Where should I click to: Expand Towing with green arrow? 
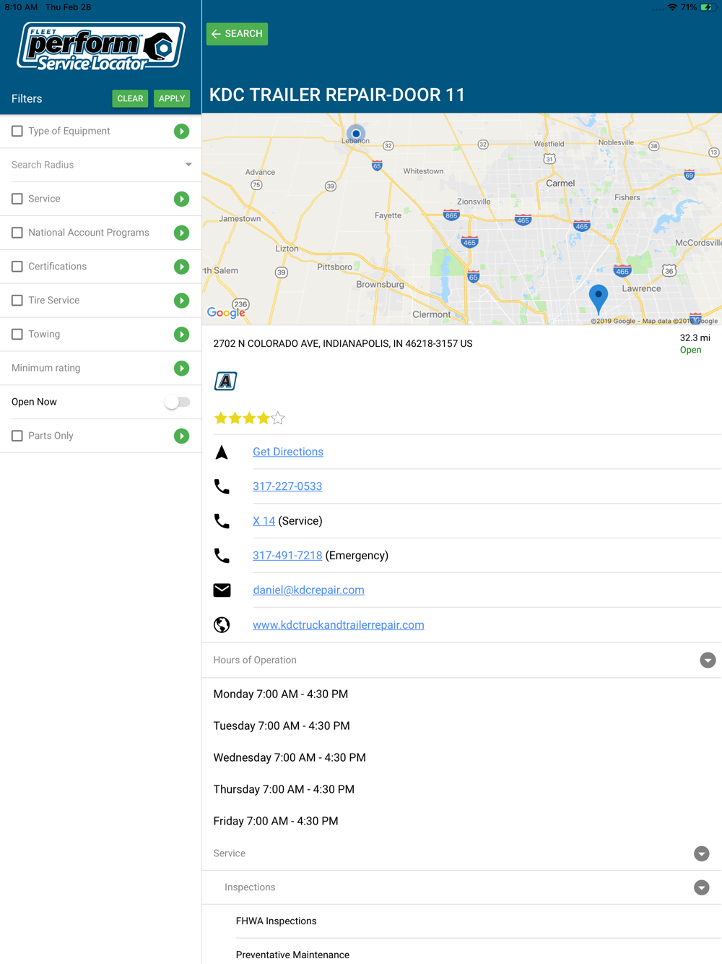click(182, 335)
